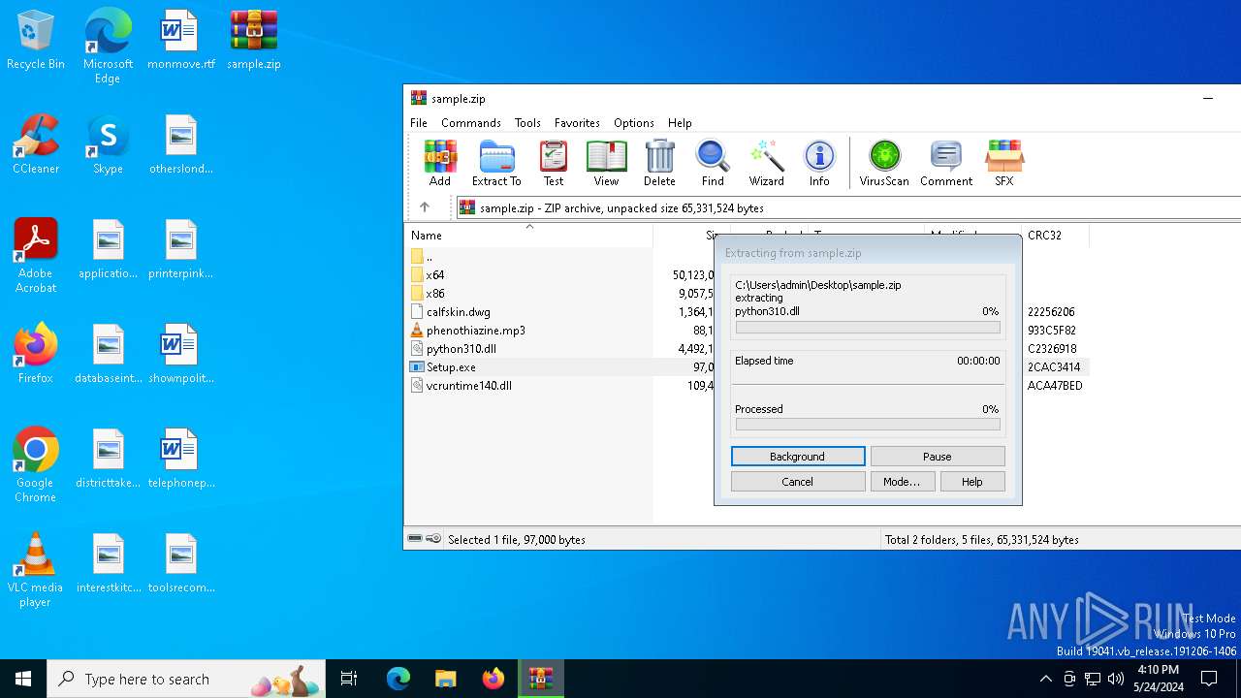Click the python310.dll file progress bar
The width and height of the screenshot is (1241, 698).
pos(868,328)
